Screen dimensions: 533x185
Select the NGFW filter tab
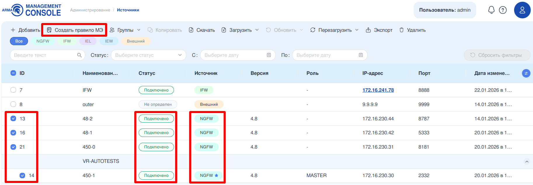click(43, 41)
